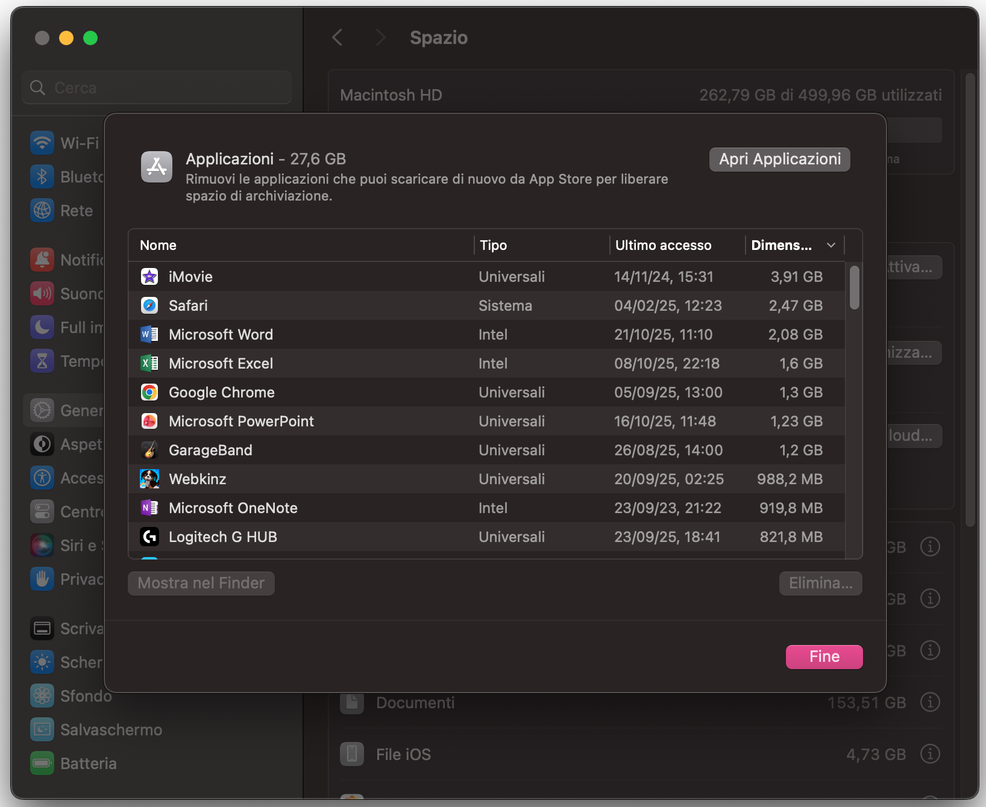The width and height of the screenshot is (986, 807).
Task: Click the info button beside Documenti
Action: tap(930, 702)
